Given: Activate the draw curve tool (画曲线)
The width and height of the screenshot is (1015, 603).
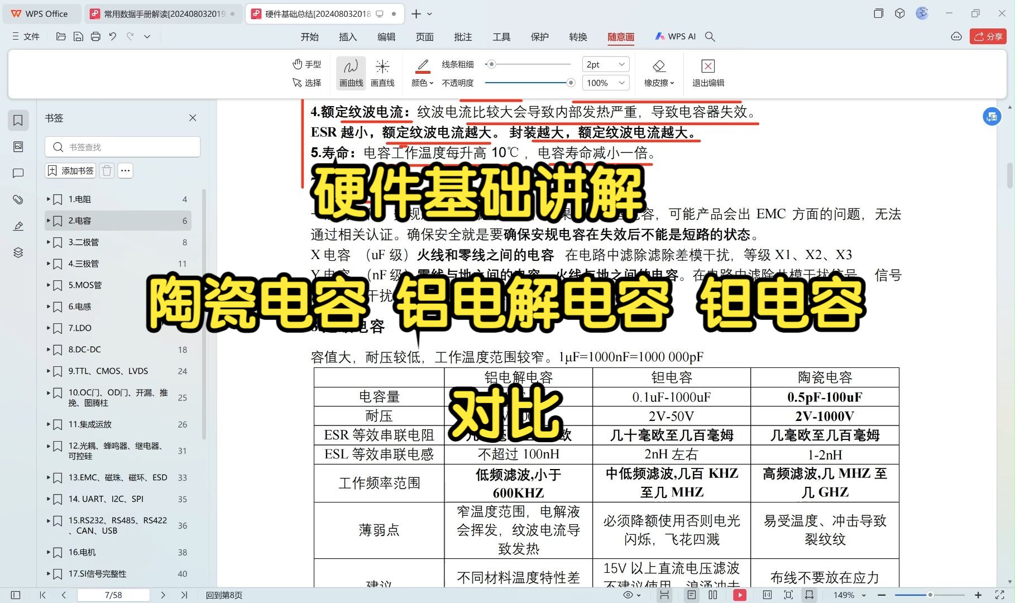Looking at the screenshot, I should tap(351, 73).
